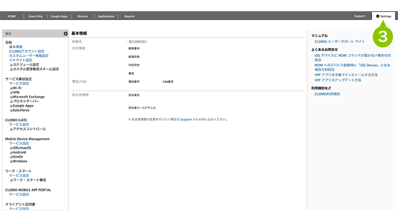
Task: Expand the アクセスコントロール node
Action: coord(11,129)
